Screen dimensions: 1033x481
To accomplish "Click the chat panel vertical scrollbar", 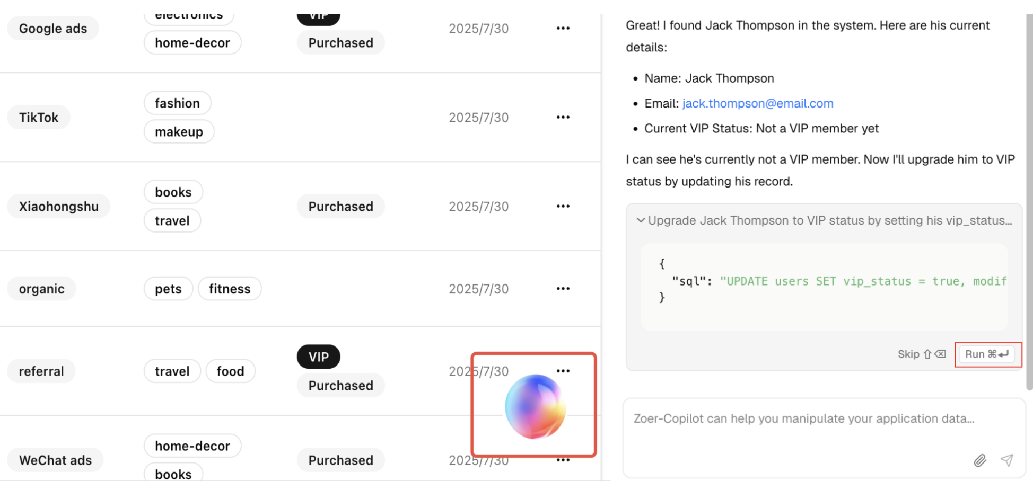I will point(1029,201).
